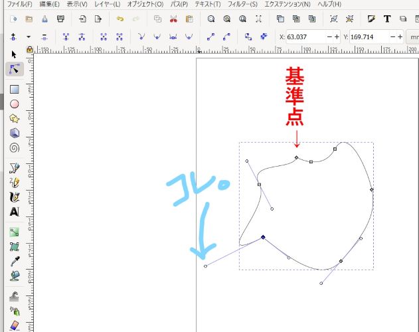Open the テキスト(T) menu
419x332 pixels.
click(x=208, y=4)
